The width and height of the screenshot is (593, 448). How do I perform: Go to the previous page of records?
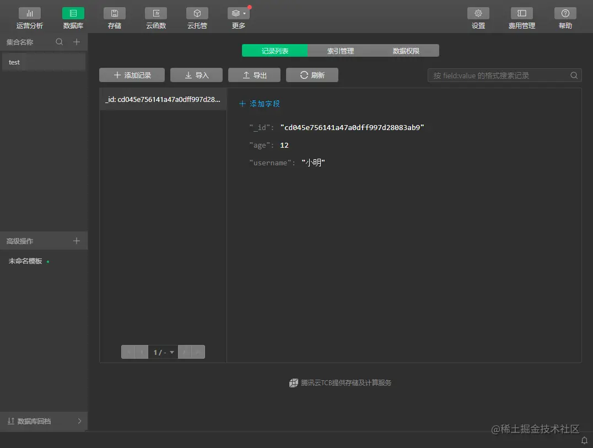tap(142, 352)
